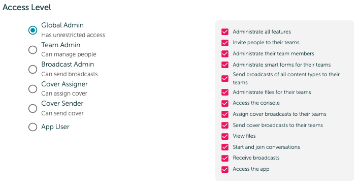The width and height of the screenshot is (359, 186).
Task: Toggle Invite people to their teams checkbox
Action: (x=225, y=43)
